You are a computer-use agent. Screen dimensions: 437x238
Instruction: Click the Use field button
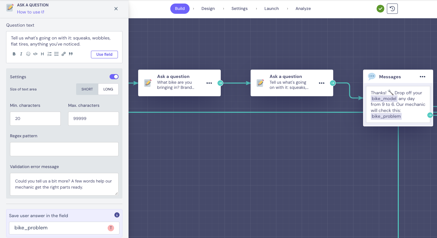click(104, 55)
